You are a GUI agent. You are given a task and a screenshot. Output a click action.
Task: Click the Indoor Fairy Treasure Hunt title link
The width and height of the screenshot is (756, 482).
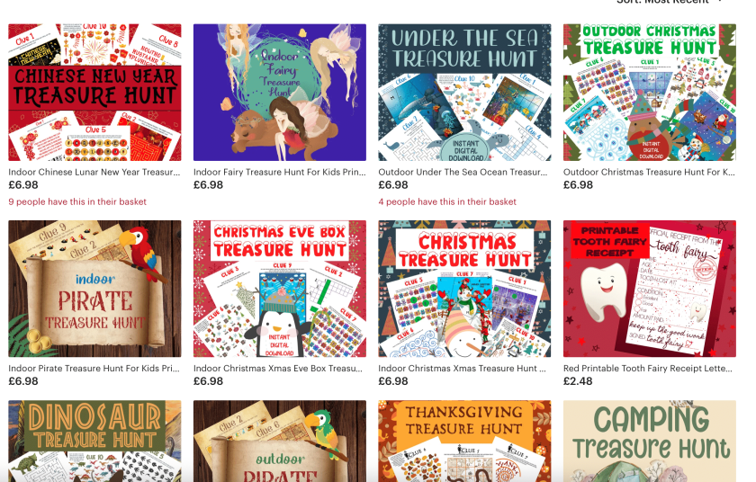click(x=280, y=172)
